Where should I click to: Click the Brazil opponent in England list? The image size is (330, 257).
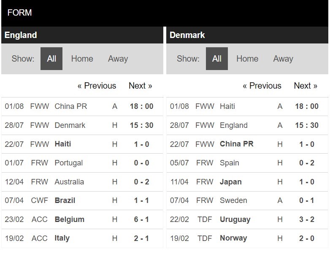click(x=65, y=200)
